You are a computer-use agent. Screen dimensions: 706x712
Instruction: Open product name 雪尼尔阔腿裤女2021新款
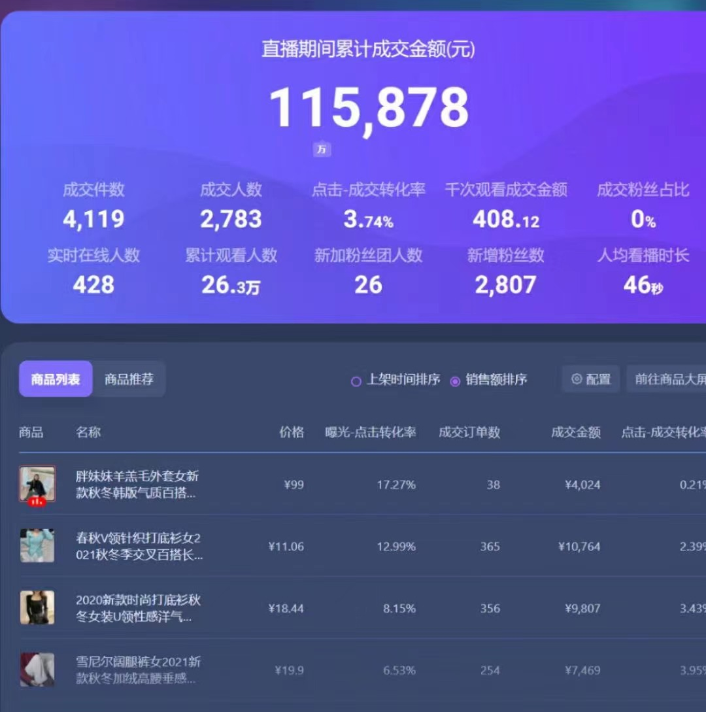(x=138, y=670)
